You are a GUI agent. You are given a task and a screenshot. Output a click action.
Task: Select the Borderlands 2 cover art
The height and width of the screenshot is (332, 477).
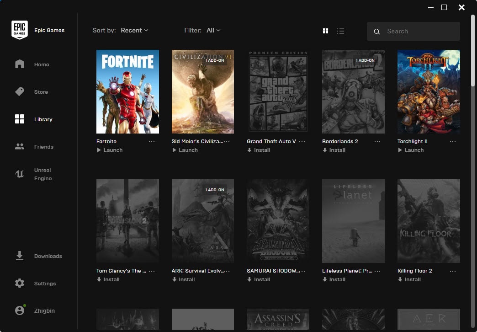pos(354,91)
